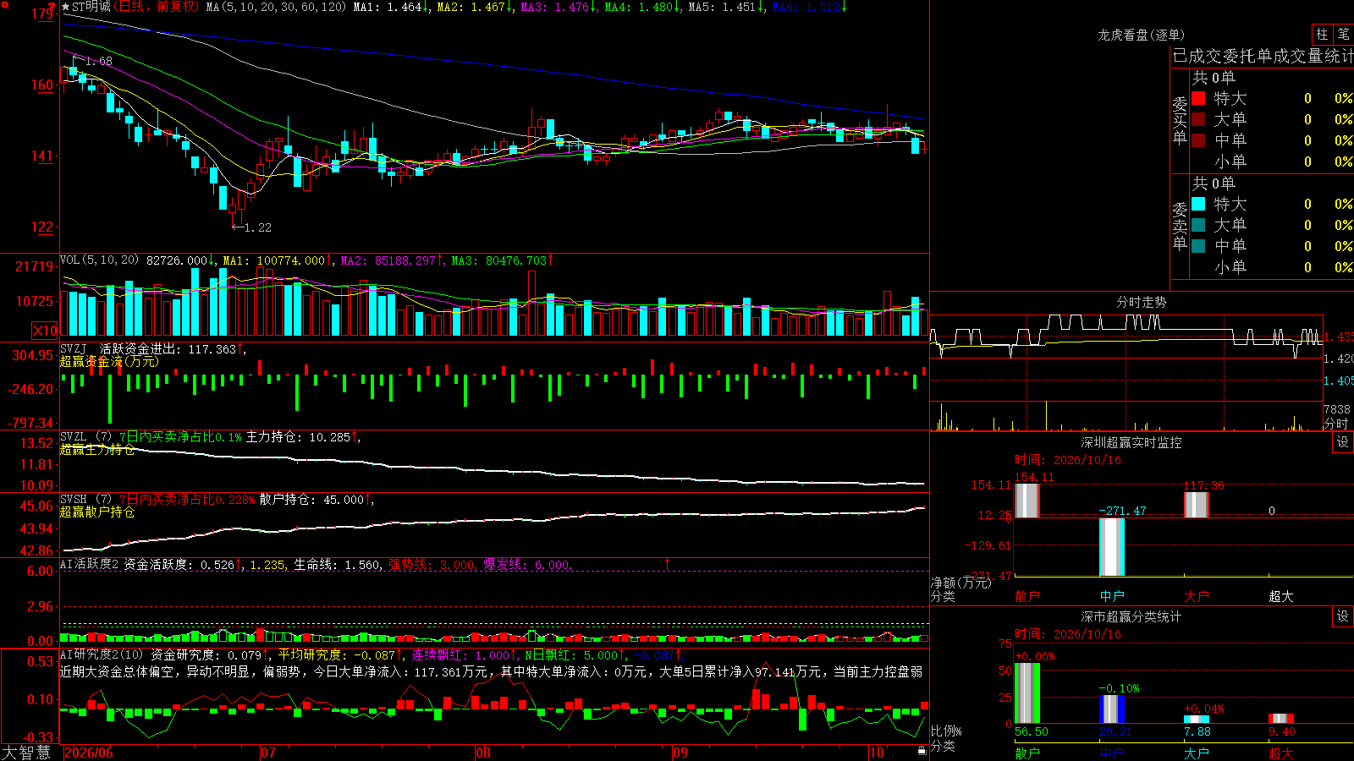Click the AI活跃度2 indicator label
The image size is (1354, 761).
point(90,564)
